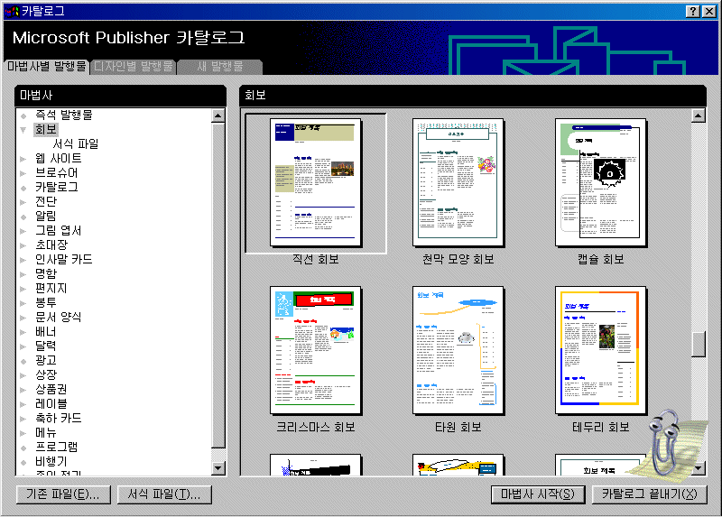Expand the 편지지 category arrow

point(23,289)
